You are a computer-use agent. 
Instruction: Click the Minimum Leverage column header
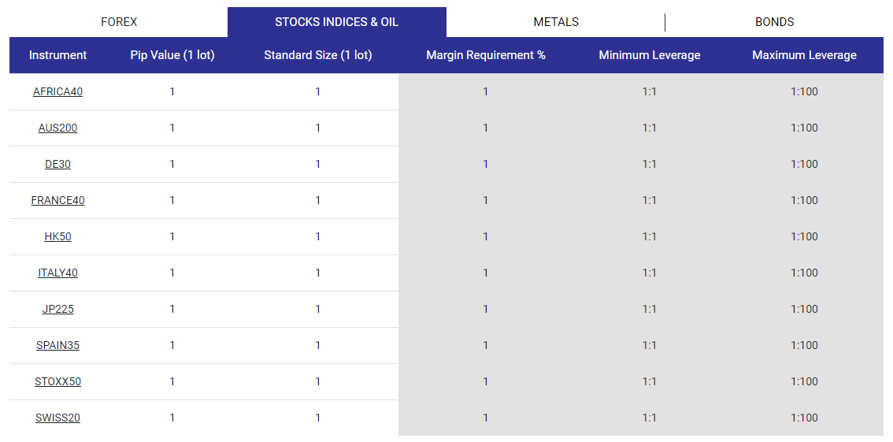(x=649, y=55)
